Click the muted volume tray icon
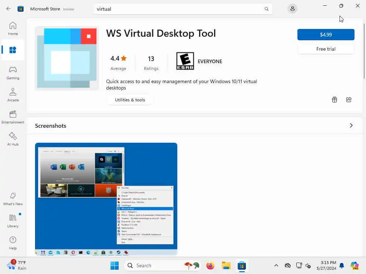The height and width of the screenshot is (274, 366). pos(308,265)
